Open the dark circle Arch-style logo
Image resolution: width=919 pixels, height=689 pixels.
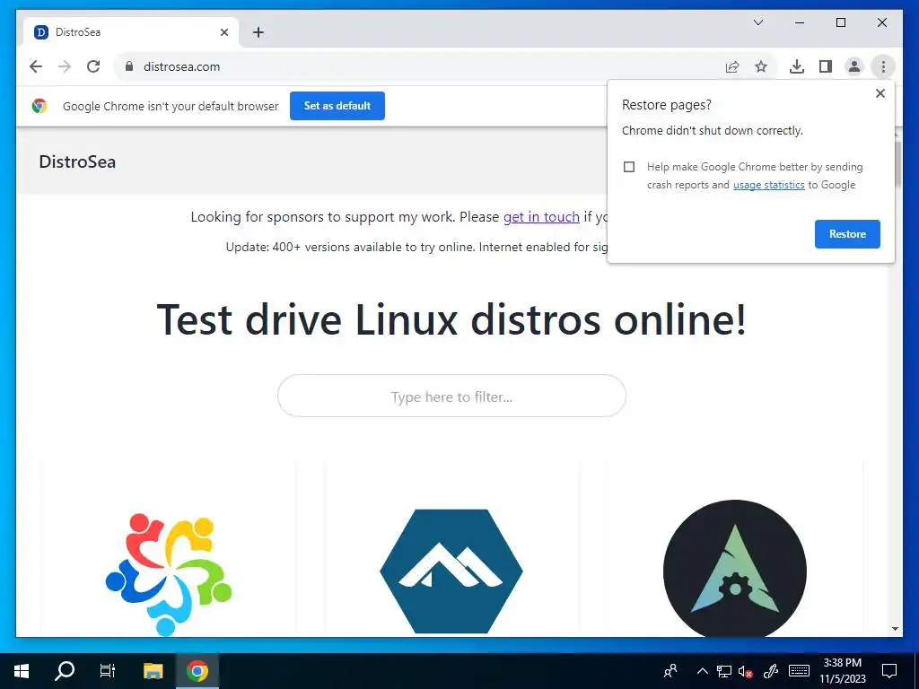(x=734, y=570)
